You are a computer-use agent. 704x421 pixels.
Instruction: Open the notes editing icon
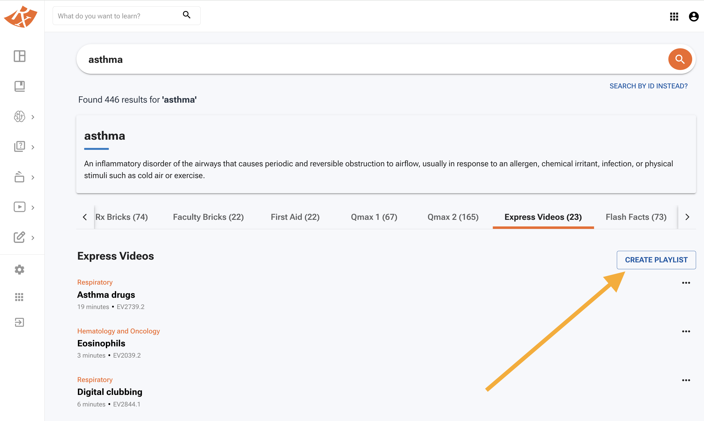tap(19, 237)
